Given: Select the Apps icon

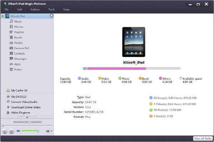Looking at the screenshot, I should click(11, 64).
